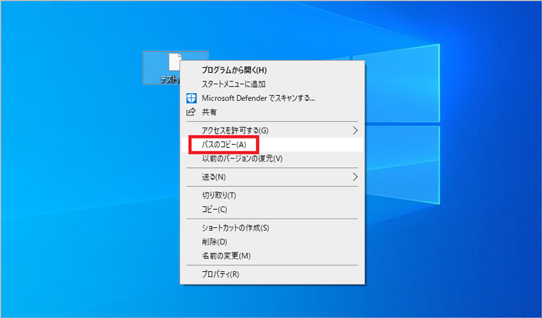Screen dimensions: 542x318
Task: Choose 削除(D) in the context menu
Action: [x=272, y=242]
